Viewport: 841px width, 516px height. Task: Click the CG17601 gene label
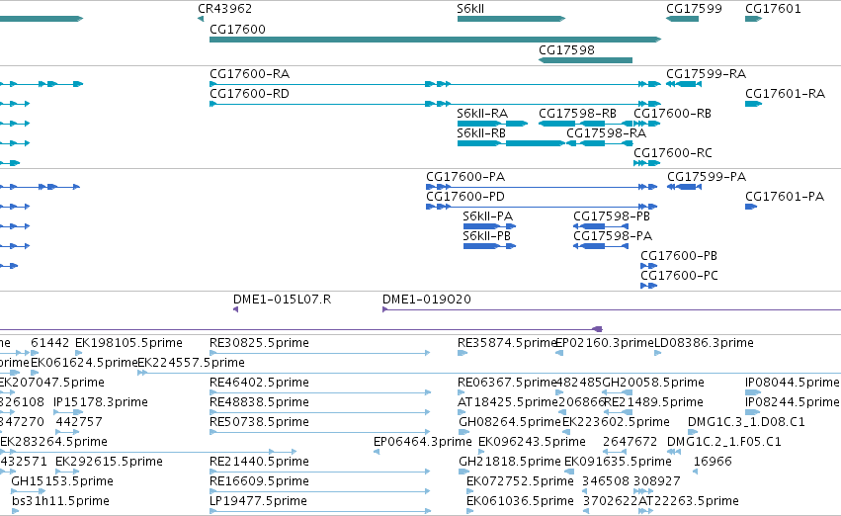click(x=773, y=9)
